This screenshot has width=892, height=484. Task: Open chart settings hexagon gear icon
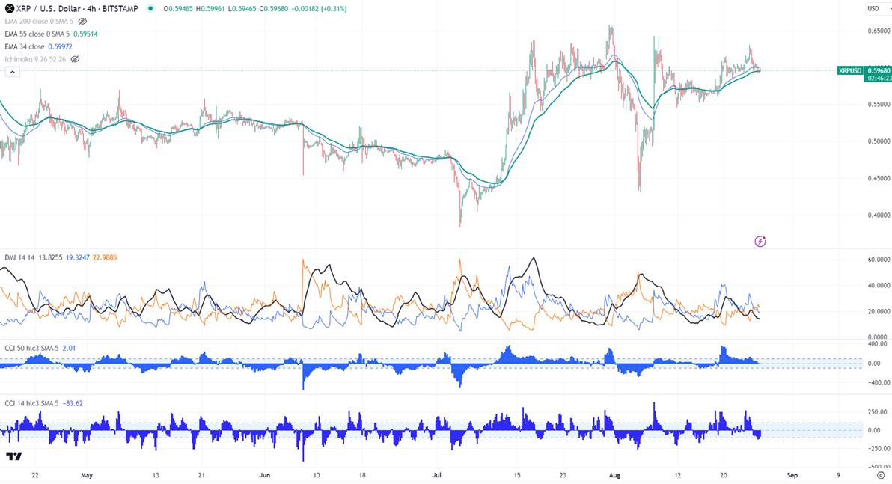pos(882,475)
